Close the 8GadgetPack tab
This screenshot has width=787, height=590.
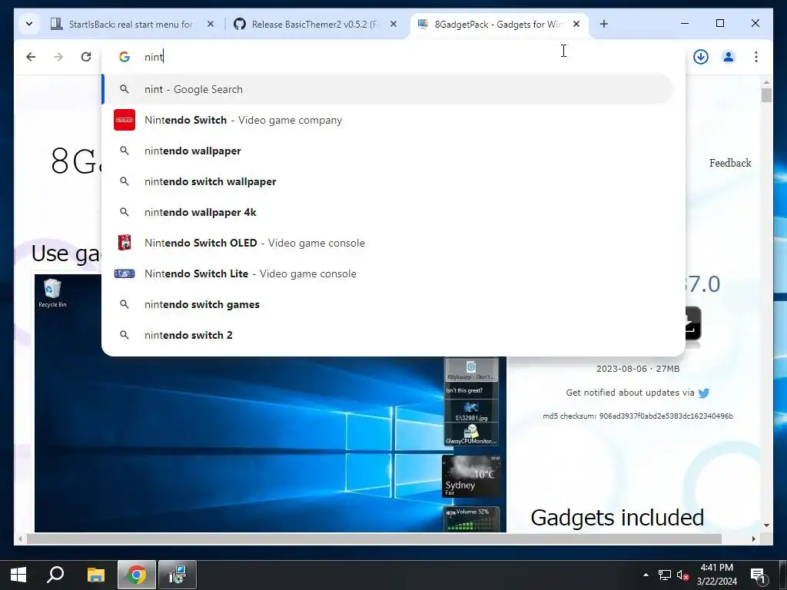(x=576, y=24)
